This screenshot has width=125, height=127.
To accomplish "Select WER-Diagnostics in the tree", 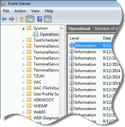I will pyautogui.click(x=46, y=118).
